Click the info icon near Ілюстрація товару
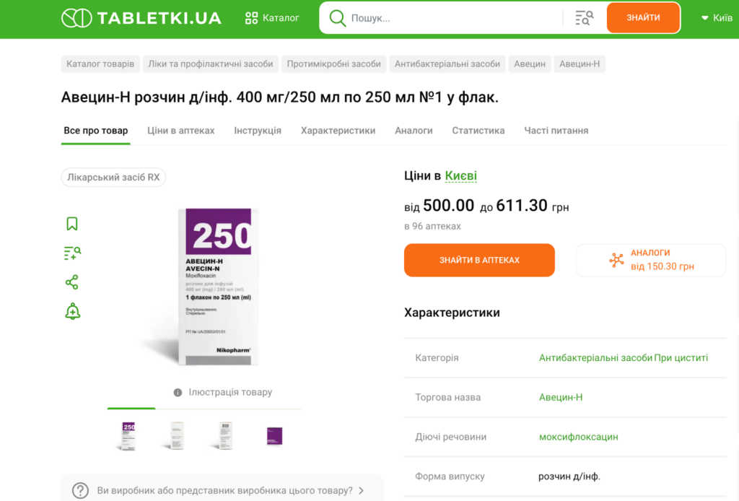The height and width of the screenshot is (501, 739). pyautogui.click(x=178, y=393)
